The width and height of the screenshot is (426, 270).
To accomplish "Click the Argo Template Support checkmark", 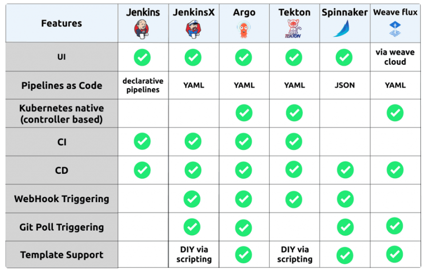I will (x=244, y=254).
